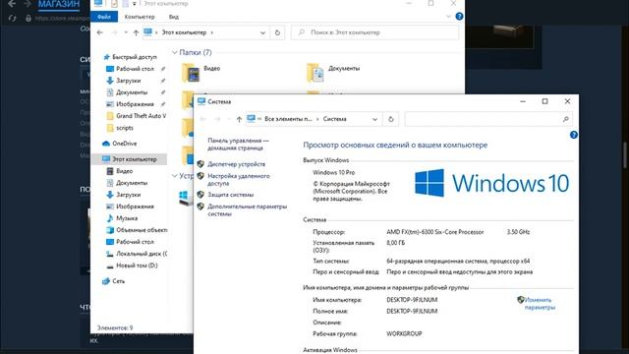Viewport: 629px width, 354px height.
Task: Open the Компьютер ribbon tab in Explorer
Action: (140, 17)
